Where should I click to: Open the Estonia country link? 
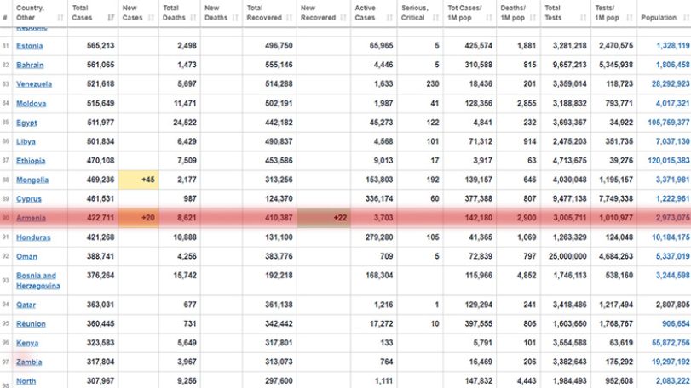[x=30, y=46]
